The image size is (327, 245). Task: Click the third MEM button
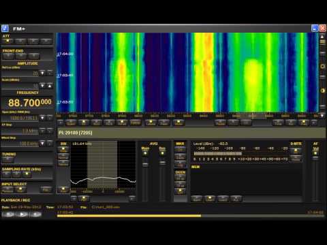click(x=223, y=199)
